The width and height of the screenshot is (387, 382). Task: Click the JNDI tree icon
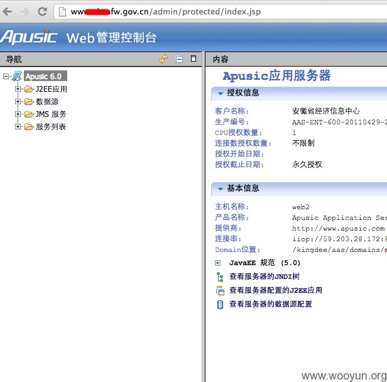(x=220, y=277)
